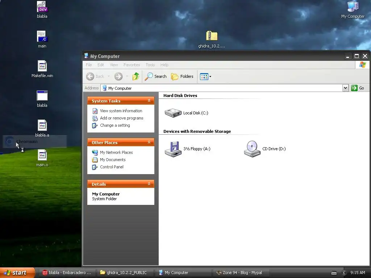Click the keyboard icon in system tray

click(x=334, y=273)
